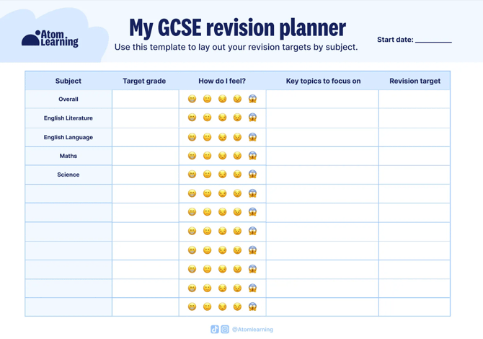Click the Revision target column header
This screenshot has width=483, height=339.
[415, 81]
